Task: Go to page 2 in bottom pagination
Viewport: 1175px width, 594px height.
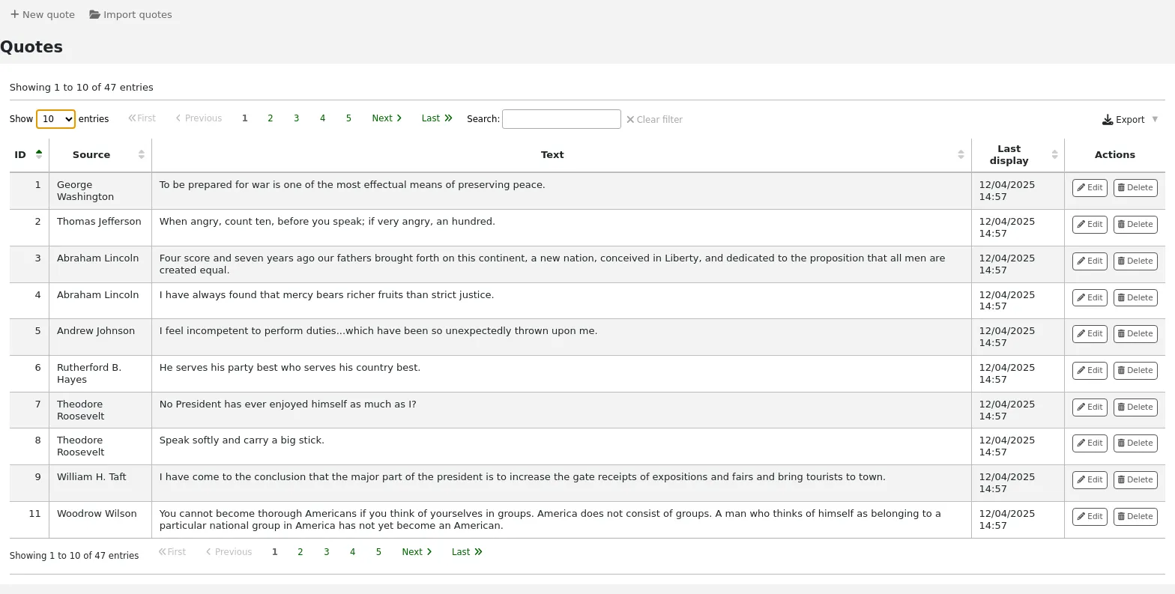Action: click(300, 552)
